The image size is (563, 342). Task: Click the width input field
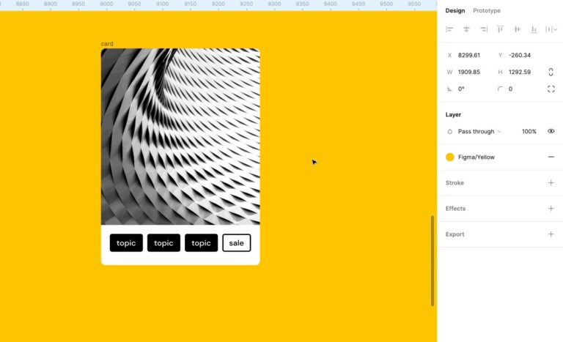[469, 72]
